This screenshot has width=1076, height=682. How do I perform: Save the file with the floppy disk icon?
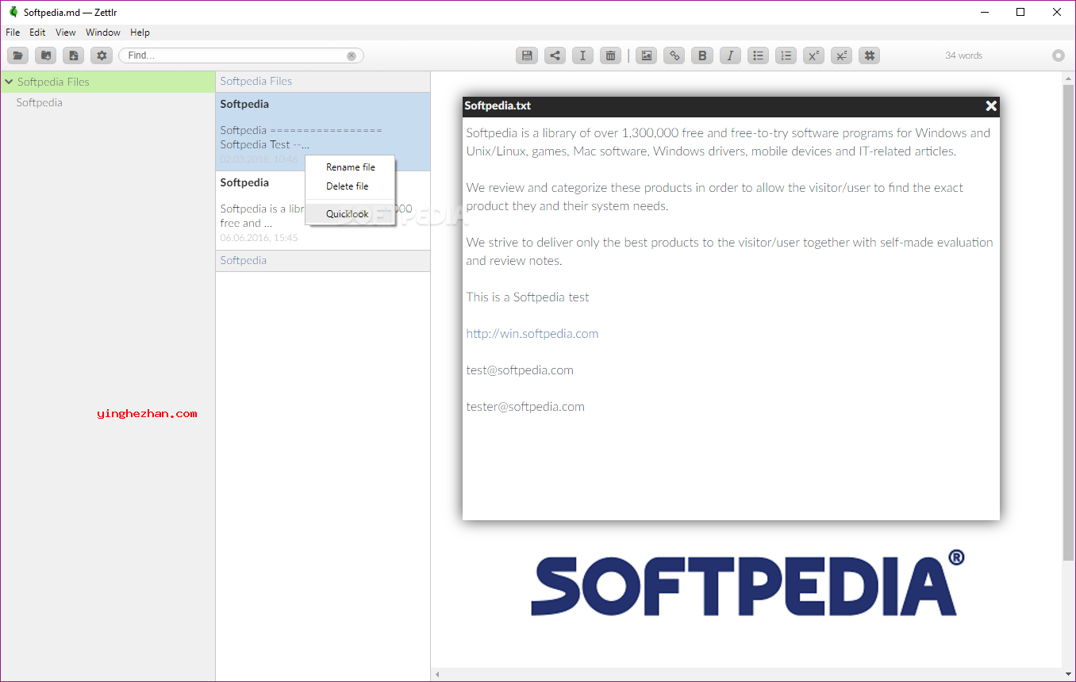(527, 56)
